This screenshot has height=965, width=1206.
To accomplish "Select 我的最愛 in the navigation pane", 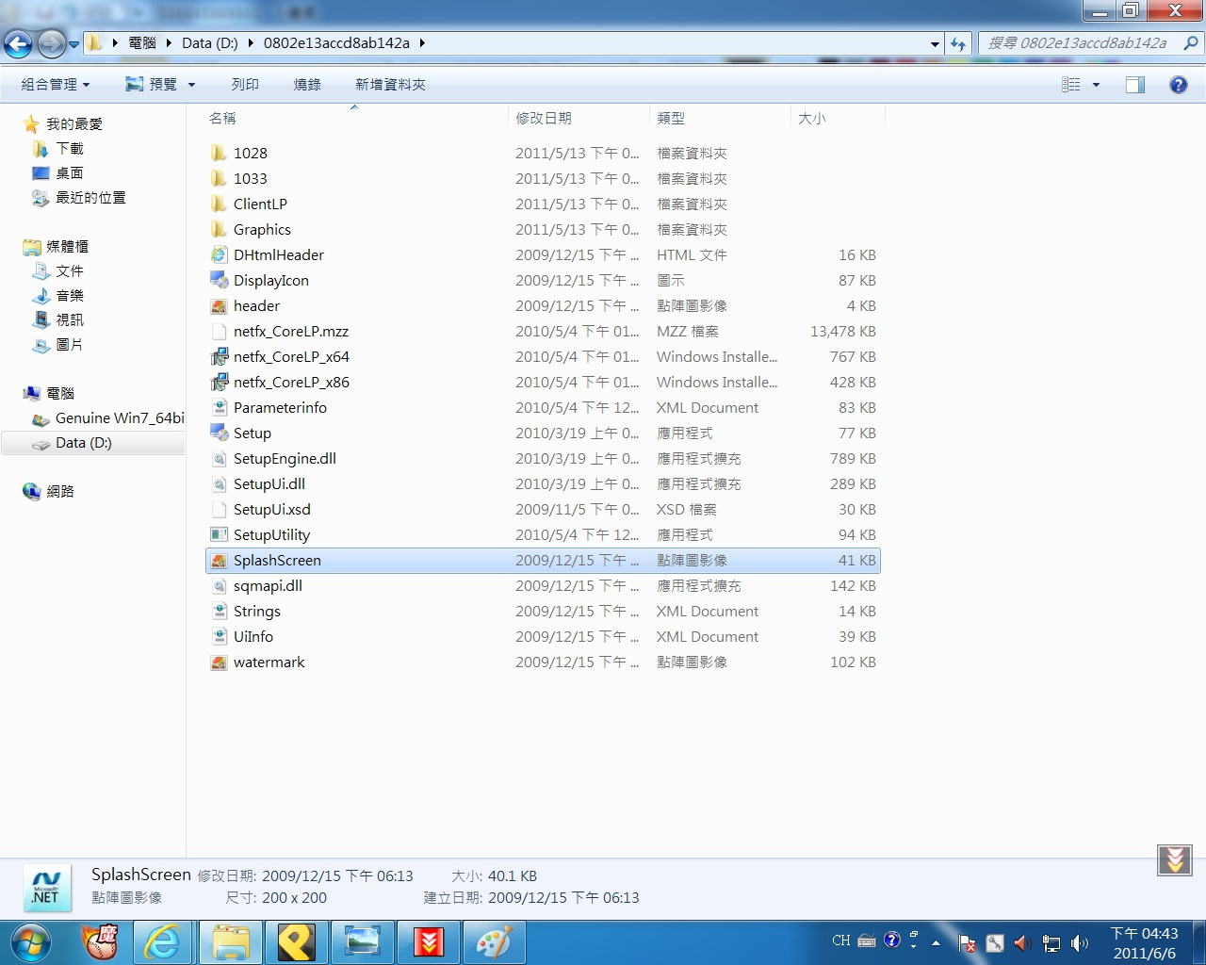I will [73, 124].
